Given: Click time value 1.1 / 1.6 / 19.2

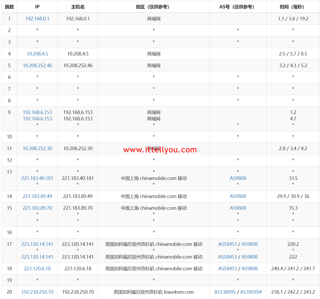Looking at the screenshot, I should pos(293,19).
